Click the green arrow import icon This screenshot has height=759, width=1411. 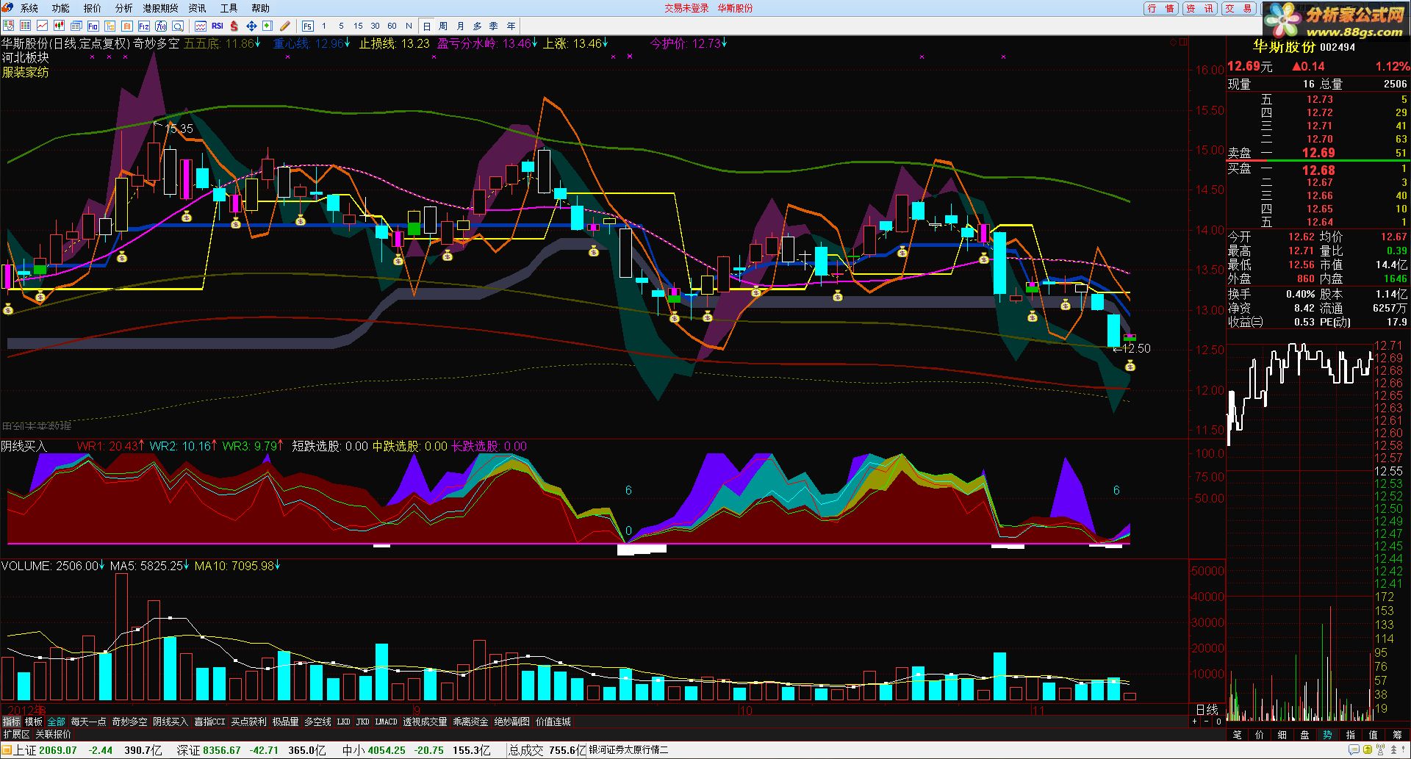(268, 26)
